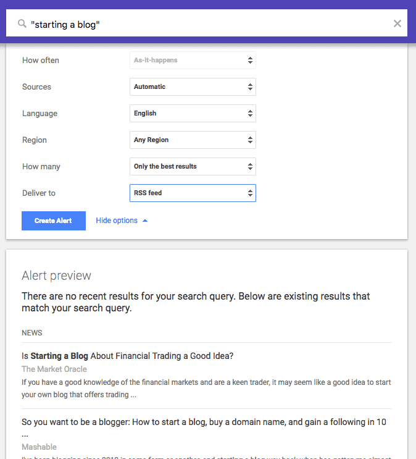Click The Market Oracle source name
416x459 pixels.
point(54,369)
